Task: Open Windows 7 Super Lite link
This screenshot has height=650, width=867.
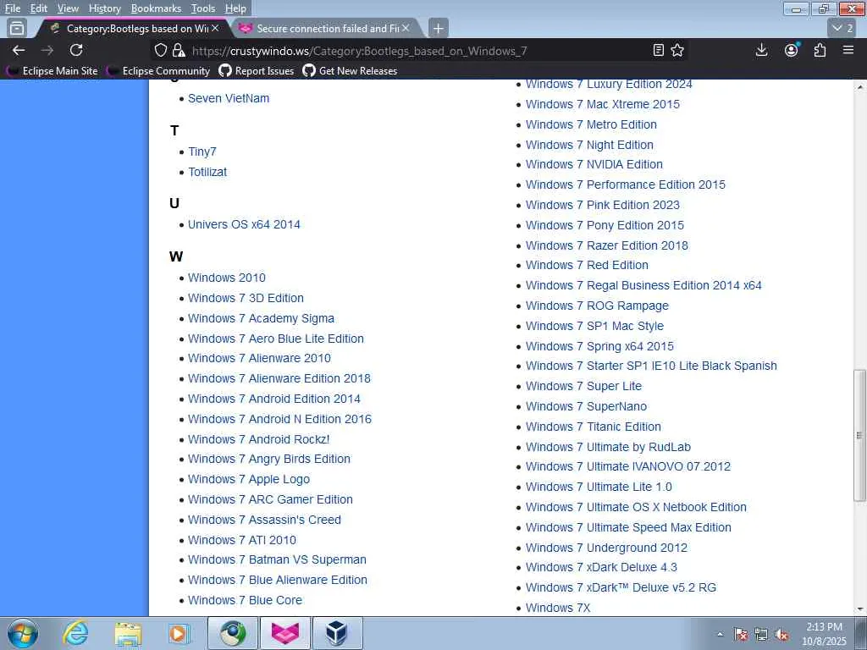Action: pos(584,386)
